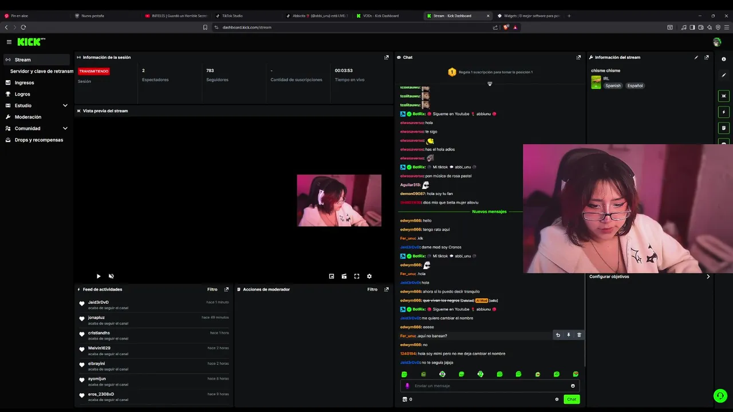
Task: Delete Fer_unu's hovered chat message
Action: [x=579, y=335]
